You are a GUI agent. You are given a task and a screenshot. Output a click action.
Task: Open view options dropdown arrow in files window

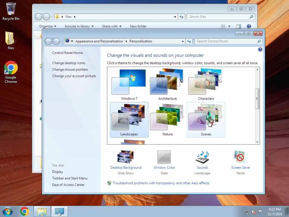[229, 26]
